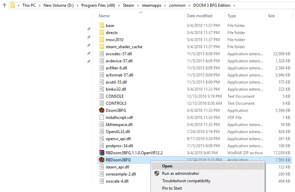
Task: Click the 9/11/2016 5:24 PM date cell
Action: 203,139
